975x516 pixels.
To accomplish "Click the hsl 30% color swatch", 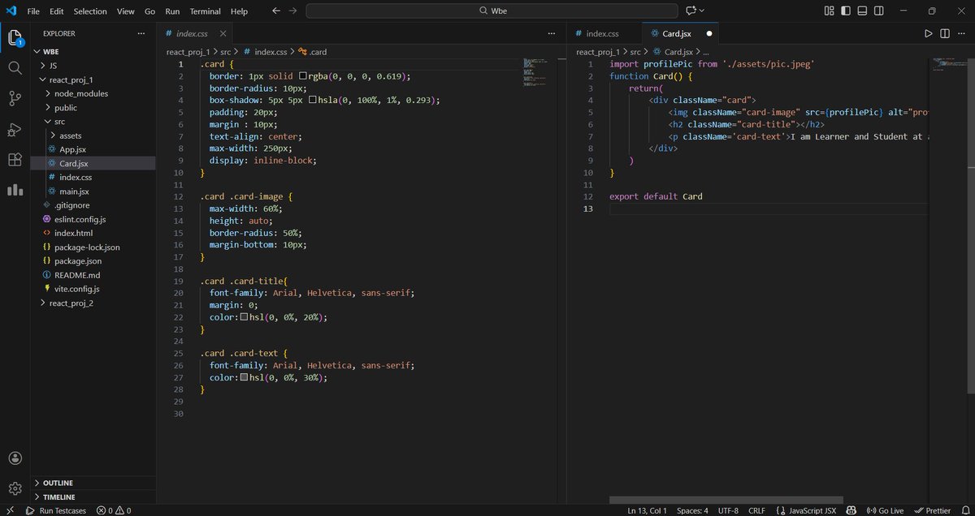I will [x=244, y=377].
